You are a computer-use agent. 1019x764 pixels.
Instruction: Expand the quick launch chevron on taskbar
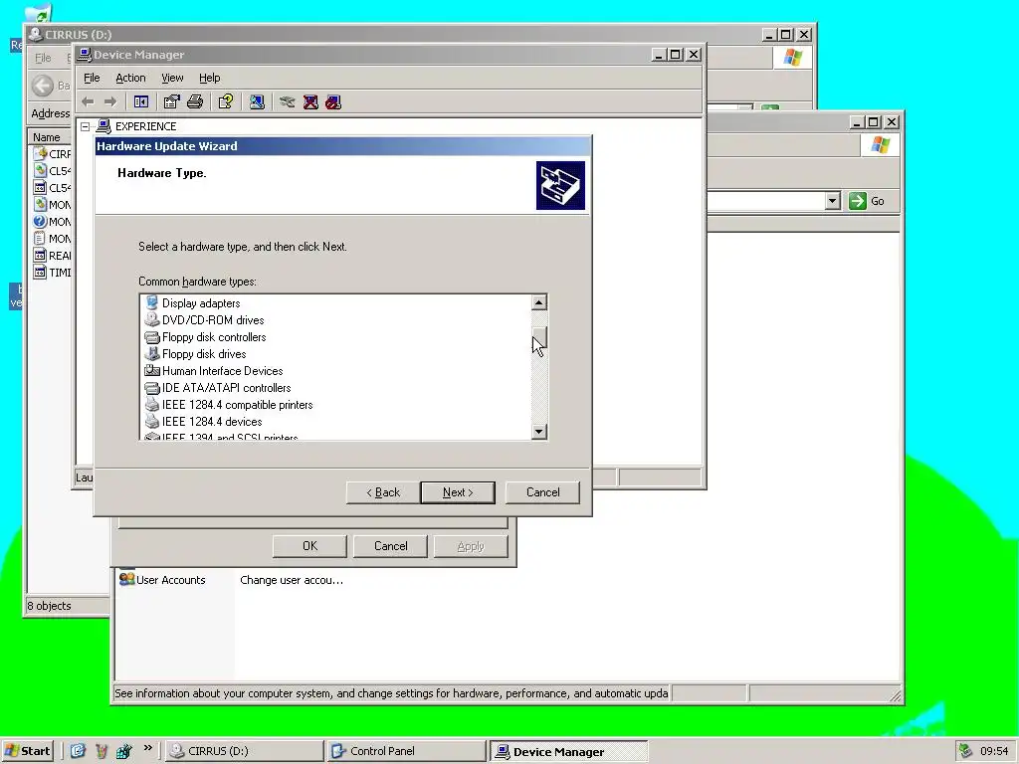(148, 748)
